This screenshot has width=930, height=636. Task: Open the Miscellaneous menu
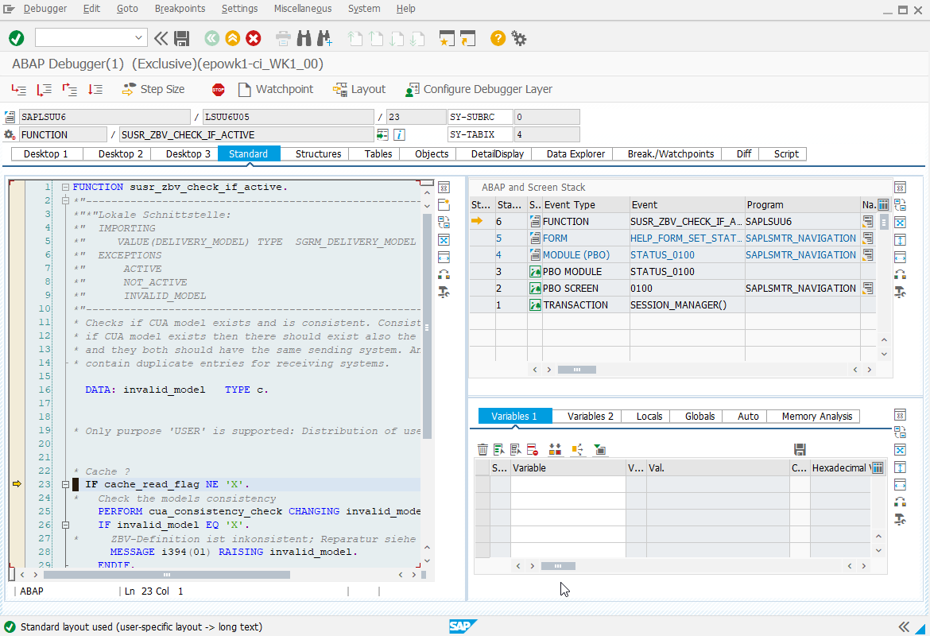(x=303, y=8)
